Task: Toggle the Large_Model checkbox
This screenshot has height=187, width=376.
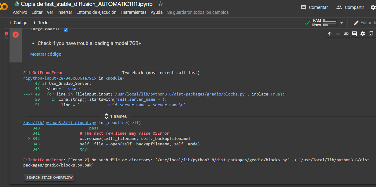Action: click(x=65, y=30)
